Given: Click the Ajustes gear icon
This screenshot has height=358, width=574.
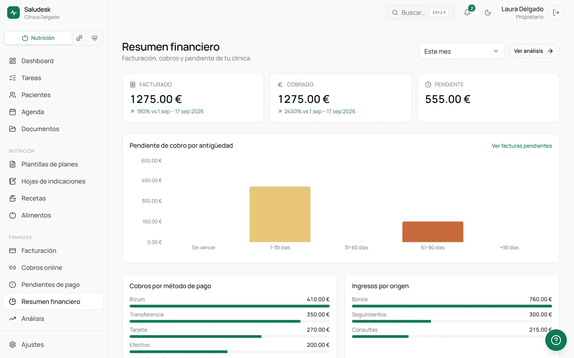Looking at the screenshot, I should 13,344.
